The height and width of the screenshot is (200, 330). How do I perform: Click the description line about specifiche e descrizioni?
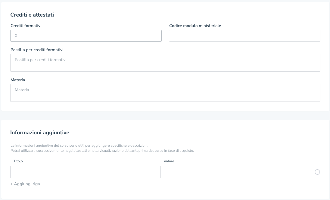point(79,145)
